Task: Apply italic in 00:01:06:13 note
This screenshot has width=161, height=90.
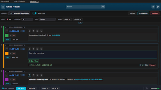Action: tap(33, 31)
